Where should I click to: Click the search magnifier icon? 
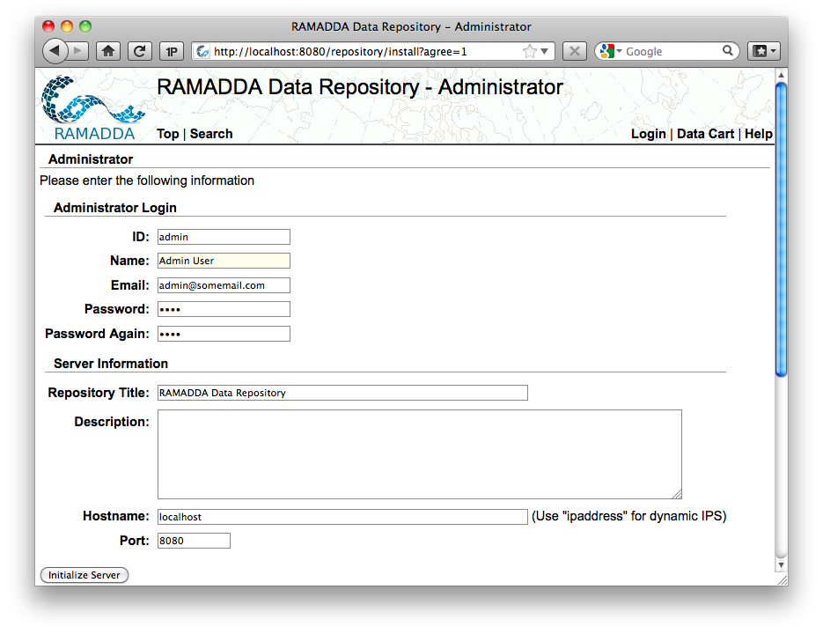click(x=727, y=50)
